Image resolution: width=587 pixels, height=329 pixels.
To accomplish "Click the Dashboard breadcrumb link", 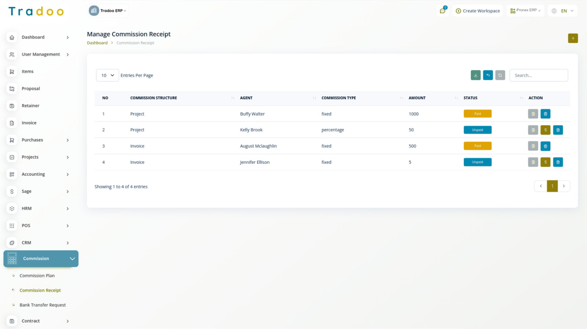I will coord(97,43).
